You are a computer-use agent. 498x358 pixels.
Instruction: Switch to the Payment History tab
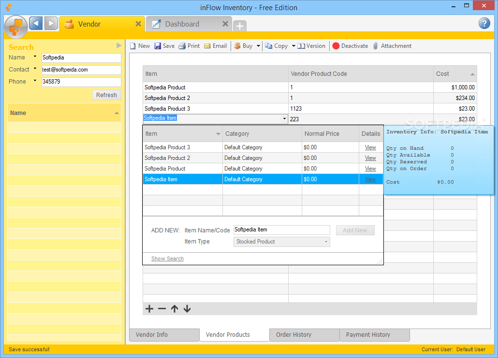375,335
